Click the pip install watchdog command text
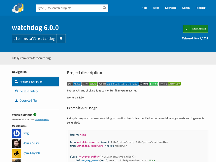216x162 pixels. click(34, 38)
